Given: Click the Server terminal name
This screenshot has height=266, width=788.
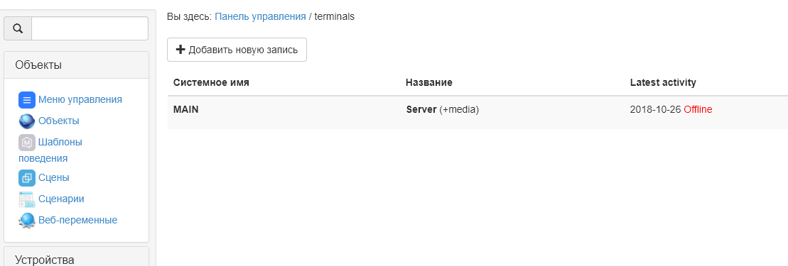Looking at the screenshot, I should [x=421, y=109].
